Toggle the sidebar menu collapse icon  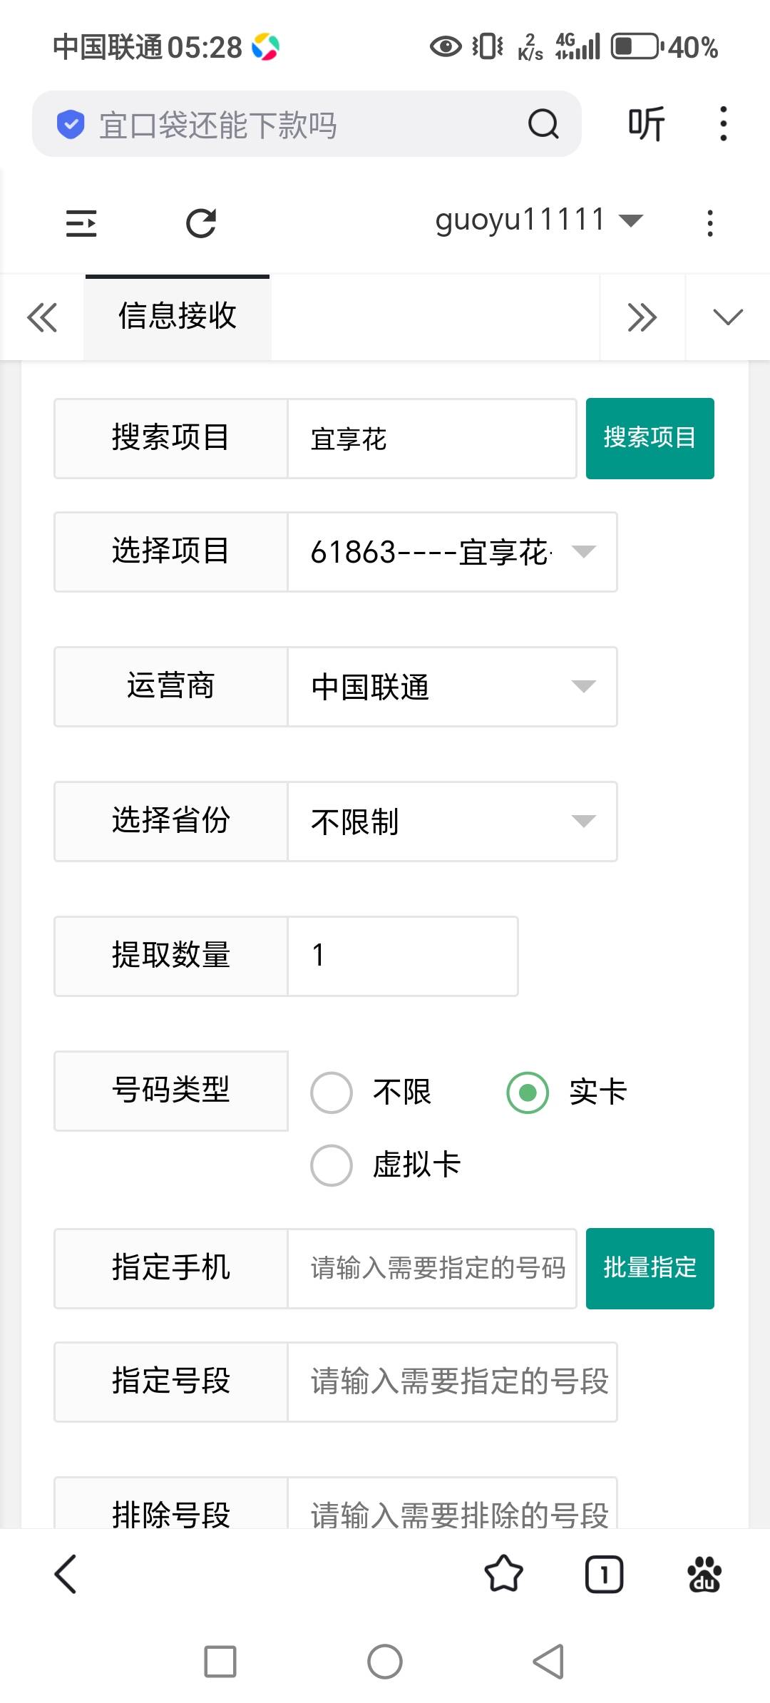pos(81,223)
